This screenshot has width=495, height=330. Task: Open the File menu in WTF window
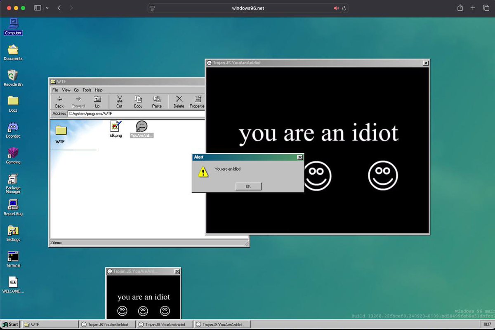[55, 90]
